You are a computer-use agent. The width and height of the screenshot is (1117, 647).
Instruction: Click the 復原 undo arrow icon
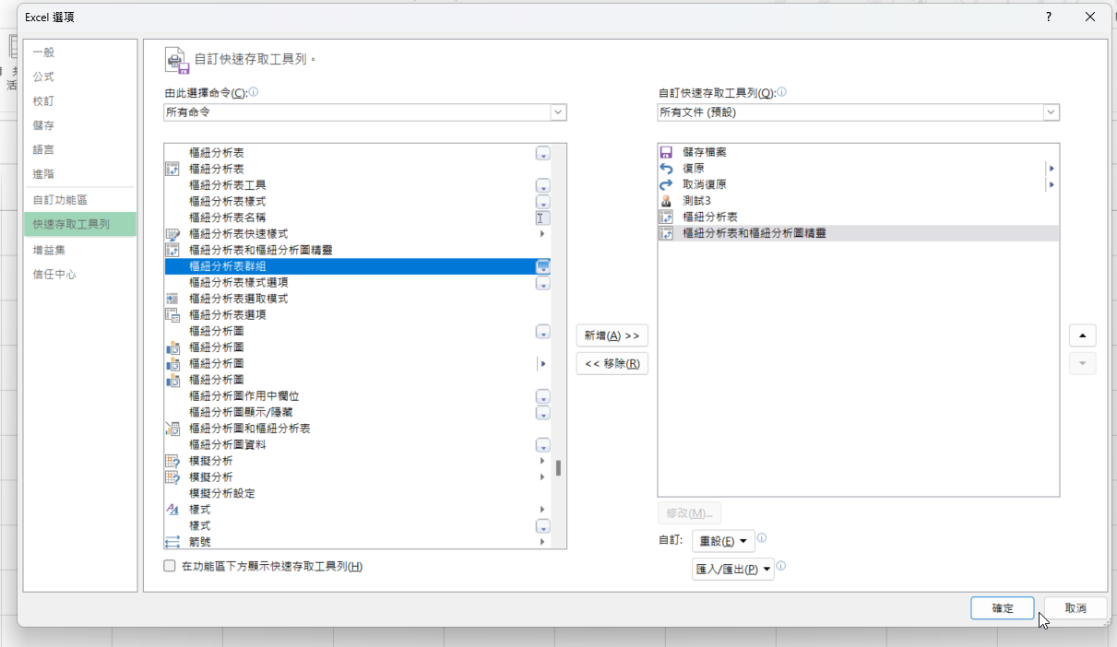click(x=666, y=169)
